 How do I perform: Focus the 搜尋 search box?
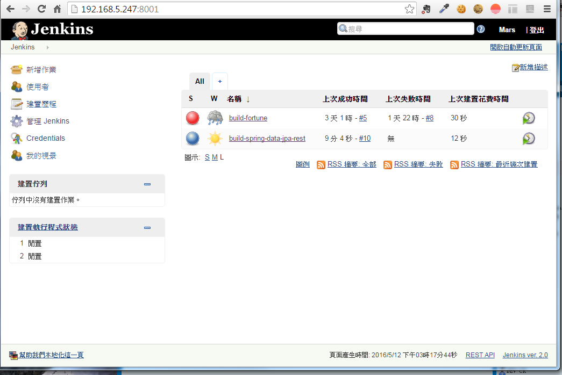click(406, 28)
